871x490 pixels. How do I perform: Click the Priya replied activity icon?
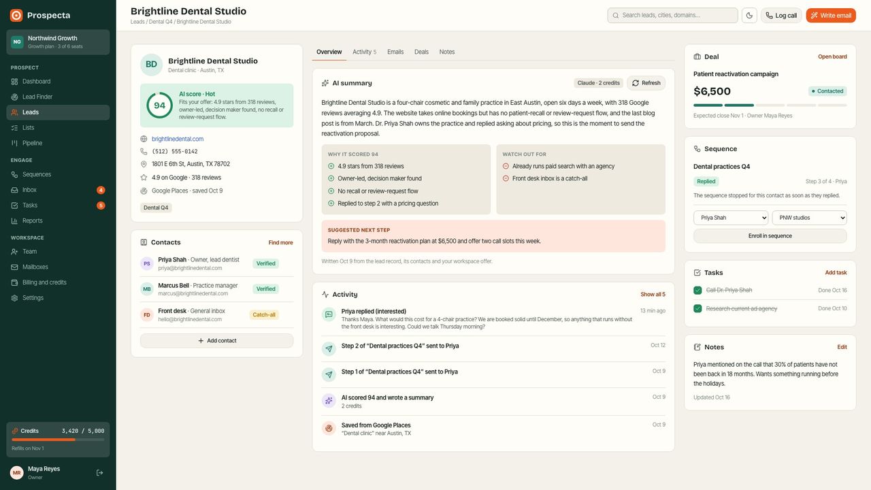pyautogui.click(x=329, y=314)
